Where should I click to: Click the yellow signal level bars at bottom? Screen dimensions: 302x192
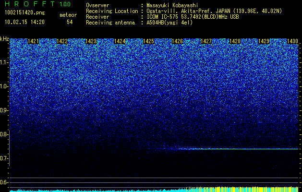point(242,189)
